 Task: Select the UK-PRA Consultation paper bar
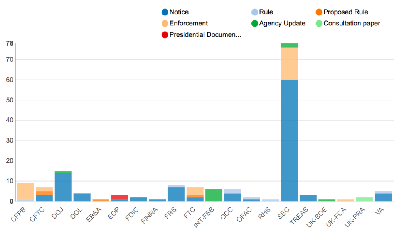pyautogui.click(x=364, y=199)
